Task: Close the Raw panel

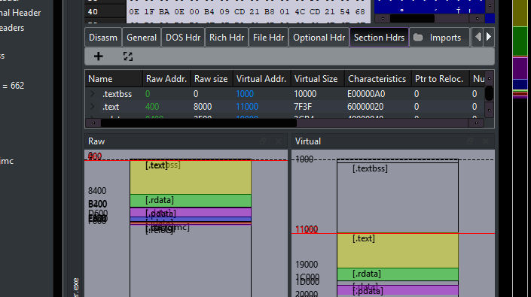Action: pos(279,141)
